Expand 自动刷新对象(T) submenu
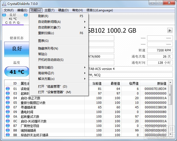This screenshot has width=177, height=141. coord(59,27)
